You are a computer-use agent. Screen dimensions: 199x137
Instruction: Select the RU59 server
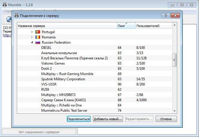45,90
